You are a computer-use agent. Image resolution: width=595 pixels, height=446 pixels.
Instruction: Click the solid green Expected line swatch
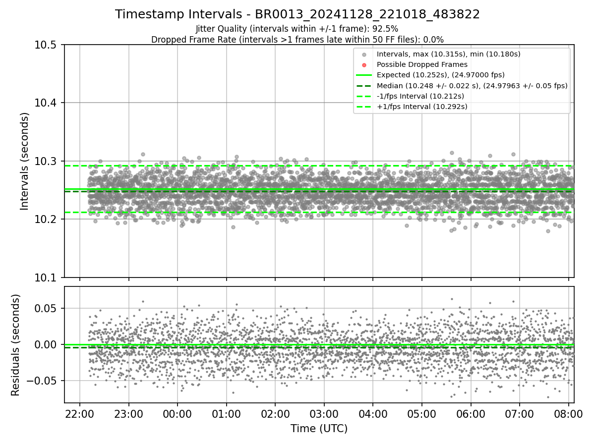tap(364, 75)
